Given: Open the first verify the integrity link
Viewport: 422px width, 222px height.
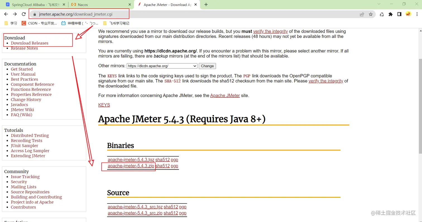Looking at the screenshot, I should coord(270,31).
